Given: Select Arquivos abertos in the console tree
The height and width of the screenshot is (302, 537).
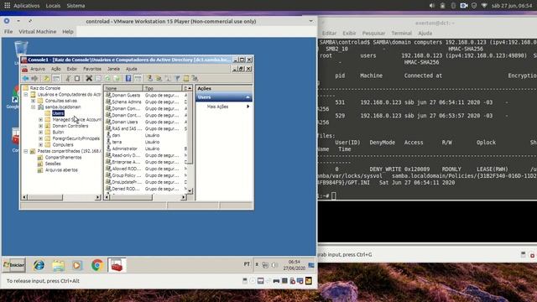Looking at the screenshot, I should pyautogui.click(x=61, y=169).
